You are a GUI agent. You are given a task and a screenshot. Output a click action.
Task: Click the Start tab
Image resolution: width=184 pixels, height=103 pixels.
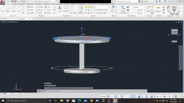[x=5, y=19]
